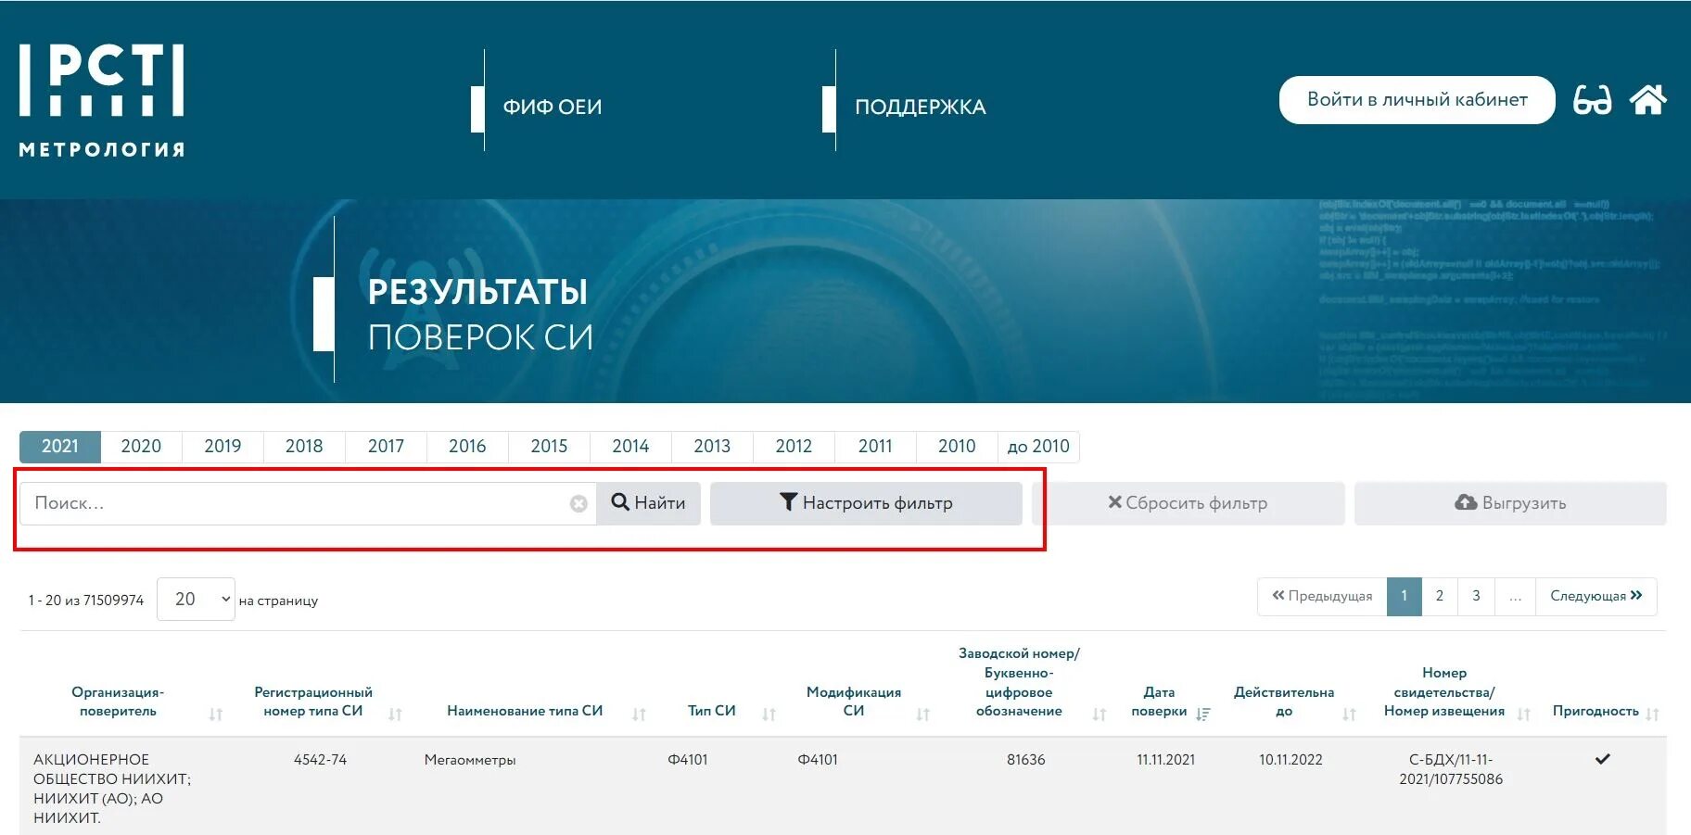Click Сбросить фильтр button

1188,503
